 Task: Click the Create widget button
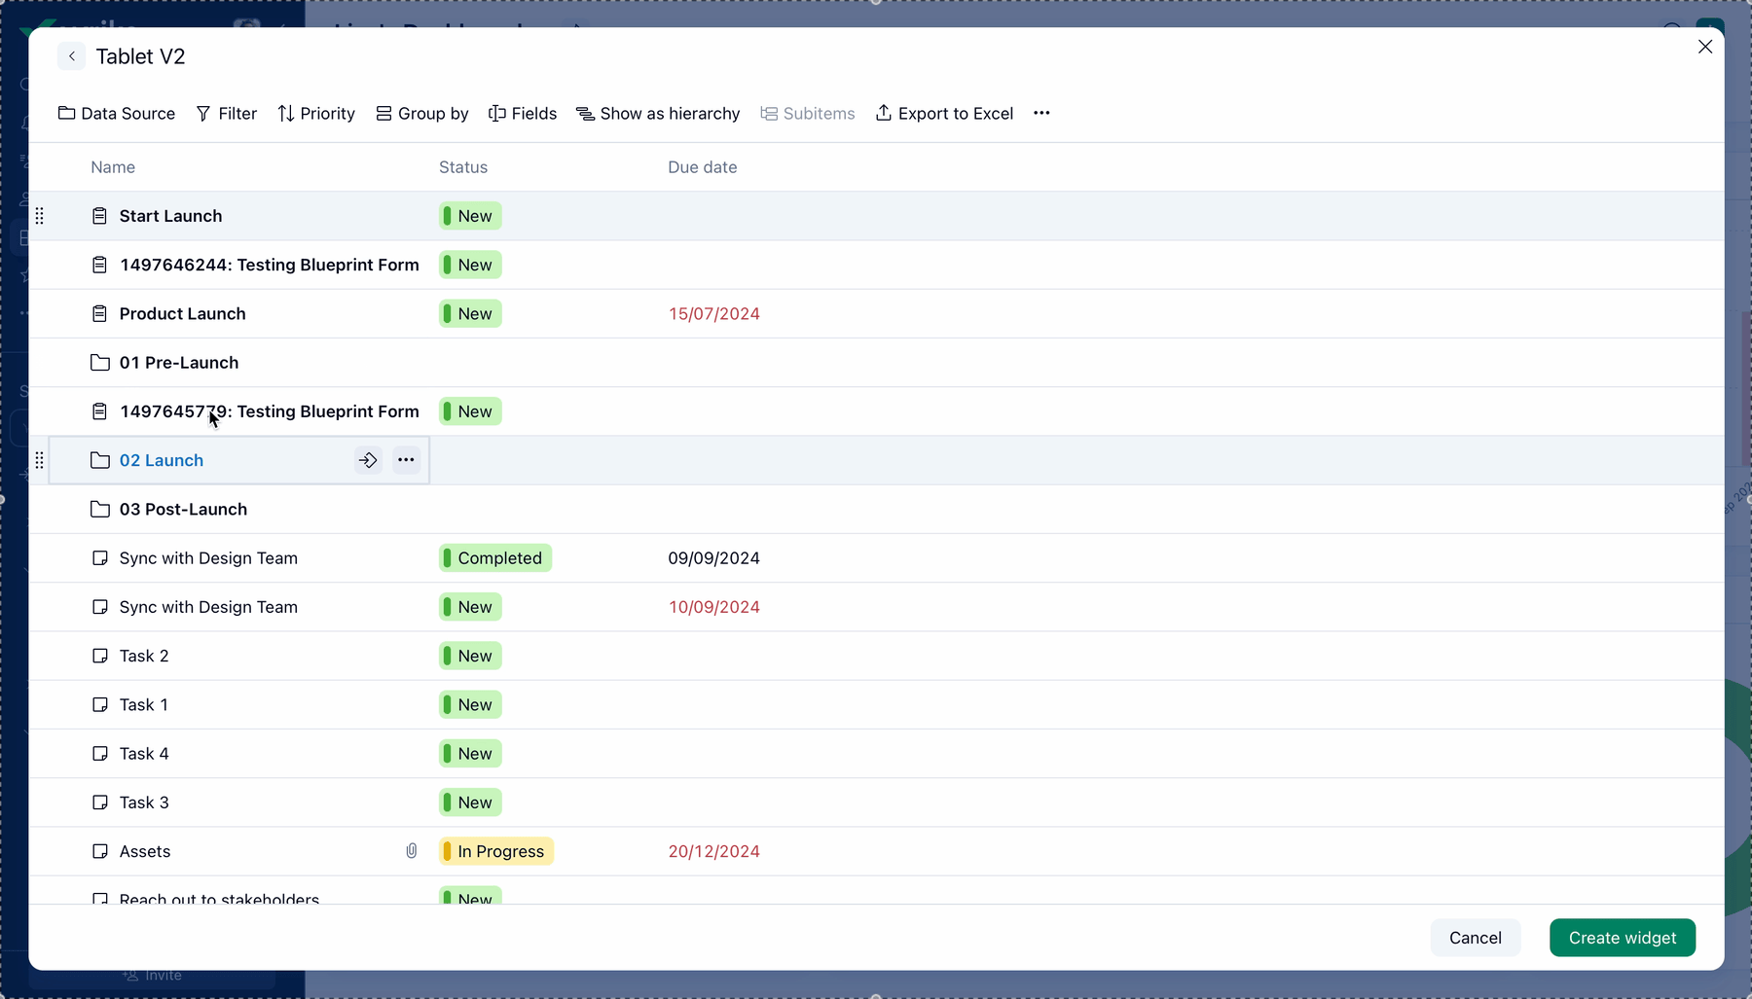(1623, 938)
